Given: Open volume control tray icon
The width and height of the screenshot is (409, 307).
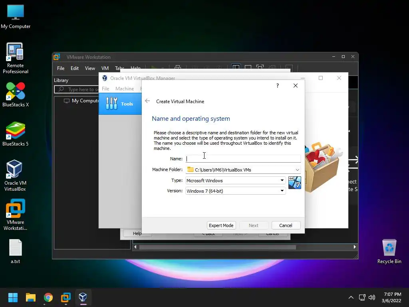Looking at the screenshot, I should [372, 297].
